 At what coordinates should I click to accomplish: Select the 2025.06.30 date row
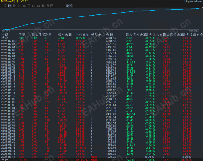coord(8,59)
